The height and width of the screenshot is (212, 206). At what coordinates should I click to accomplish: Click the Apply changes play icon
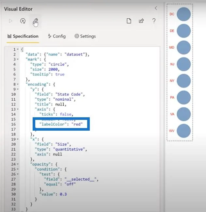click(10, 21)
